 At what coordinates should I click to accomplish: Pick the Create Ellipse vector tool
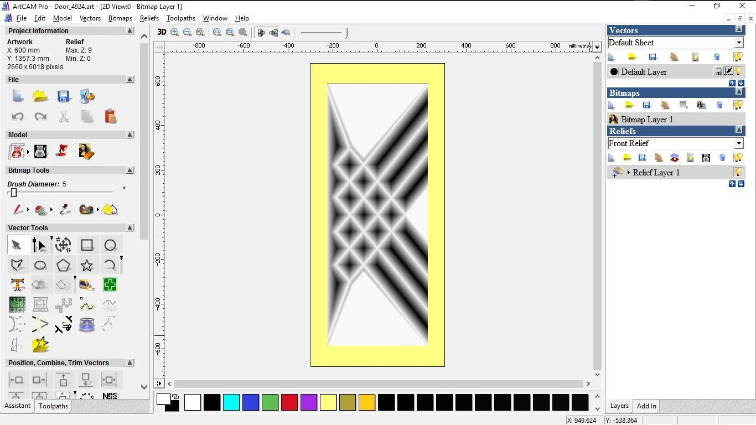pos(40,265)
